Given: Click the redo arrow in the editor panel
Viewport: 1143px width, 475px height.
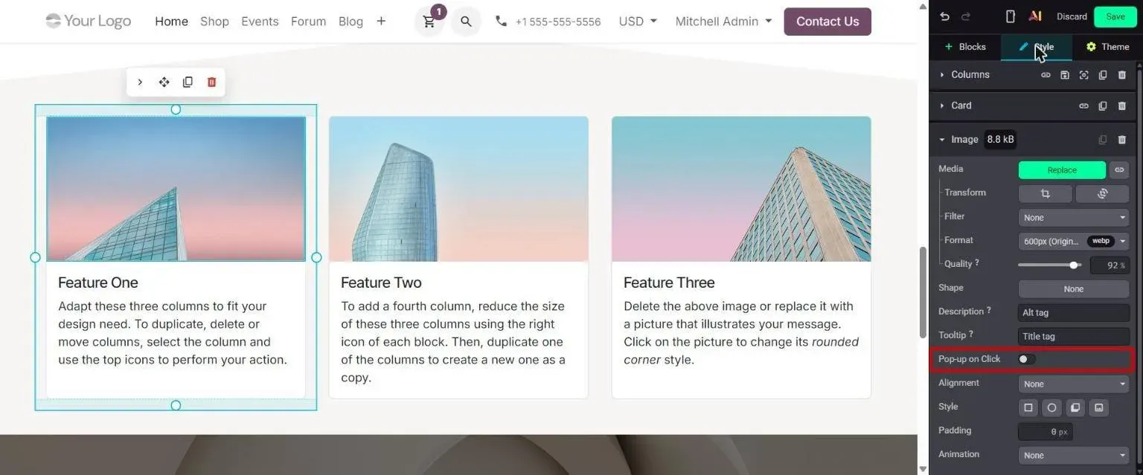Looking at the screenshot, I should (966, 16).
